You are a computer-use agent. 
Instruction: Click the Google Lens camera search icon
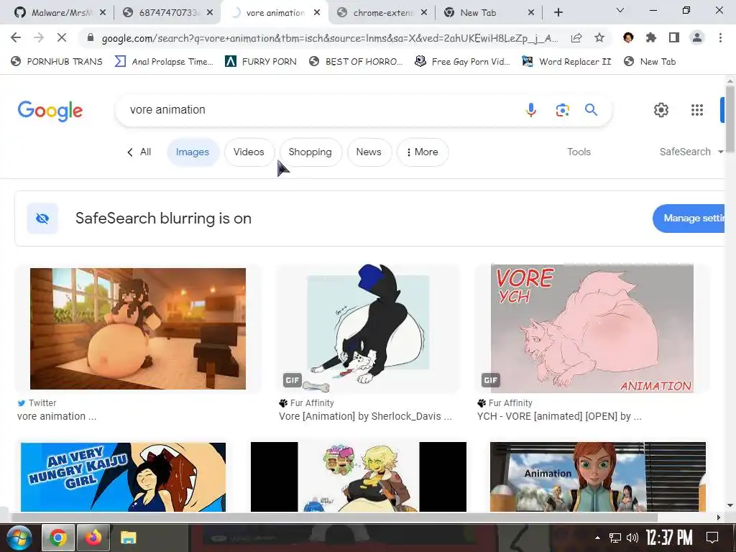click(562, 110)
